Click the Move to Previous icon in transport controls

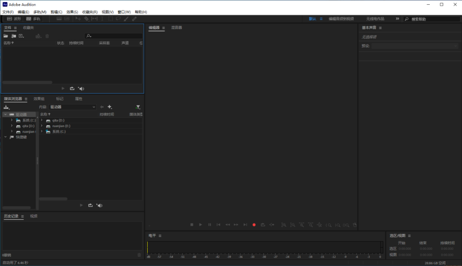[218, 225]
